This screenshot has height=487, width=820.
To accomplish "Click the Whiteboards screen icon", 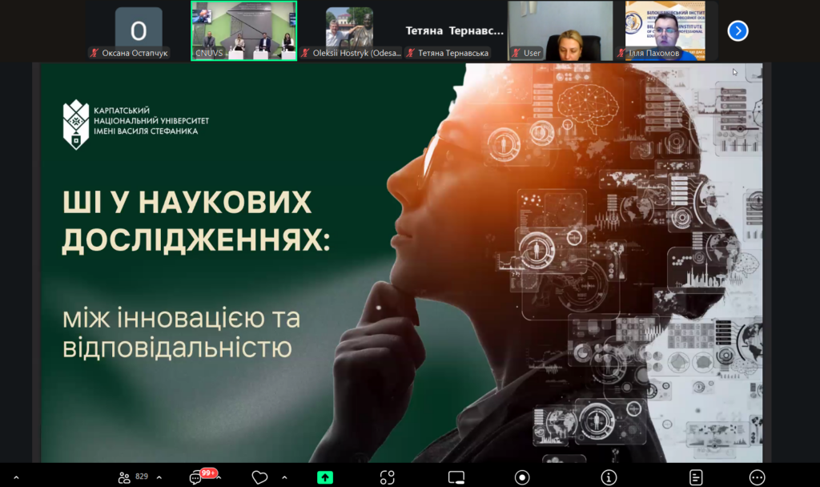I will 456,477.
